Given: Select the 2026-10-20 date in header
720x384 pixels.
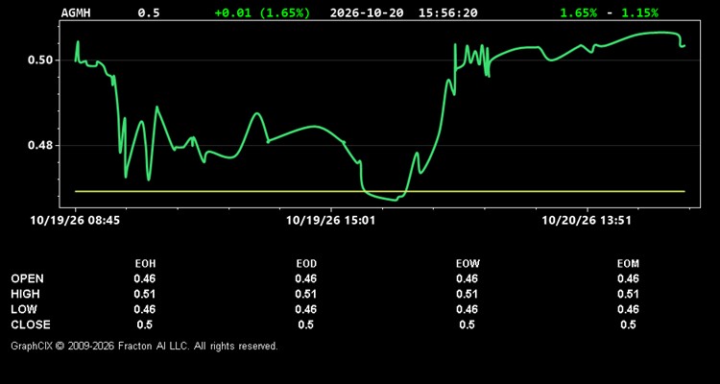Looking at the screenshot, I should pos(367,12).
